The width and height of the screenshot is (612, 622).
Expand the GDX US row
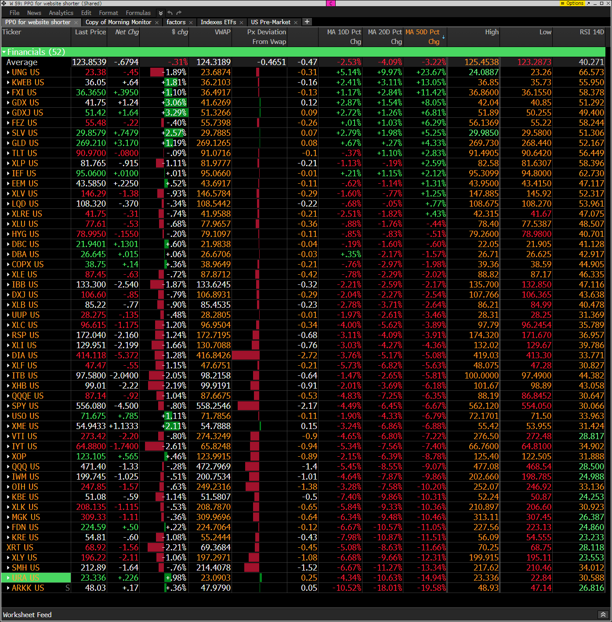pos(8,102)
